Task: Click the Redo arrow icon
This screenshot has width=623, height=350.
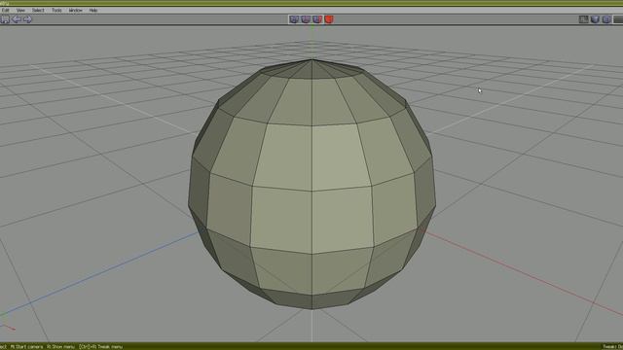Action: (x=27, y=19)
